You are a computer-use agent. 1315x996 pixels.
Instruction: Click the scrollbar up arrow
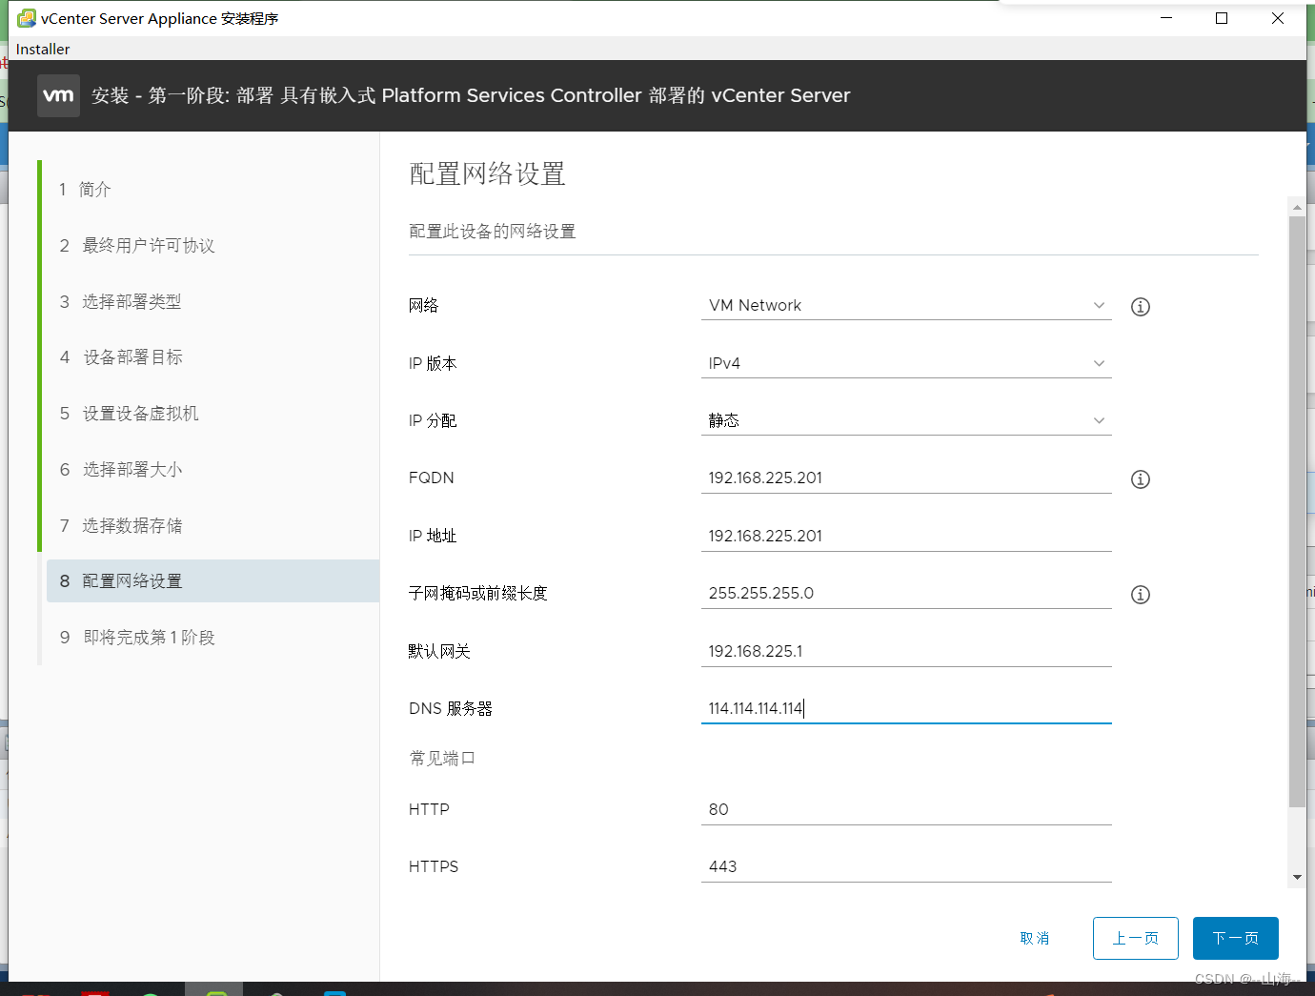[x=1297, y=207]
